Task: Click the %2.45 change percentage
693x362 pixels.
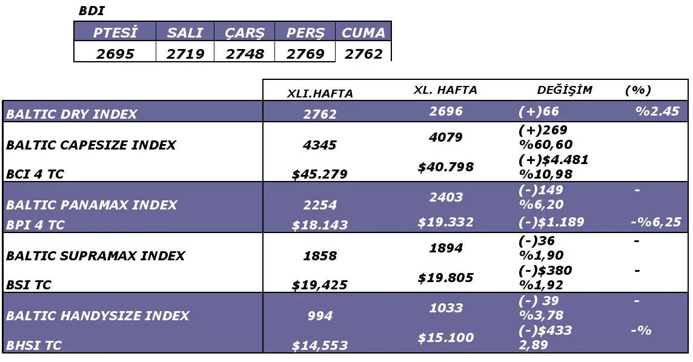Action: pyautogui.click(x=657, y=111)
